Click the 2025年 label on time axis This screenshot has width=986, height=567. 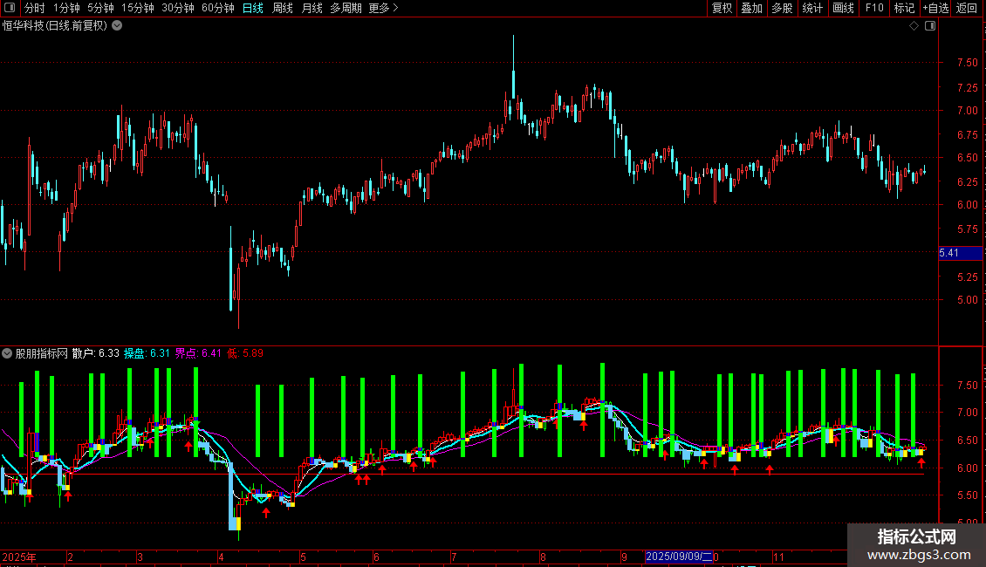(19, 557)
